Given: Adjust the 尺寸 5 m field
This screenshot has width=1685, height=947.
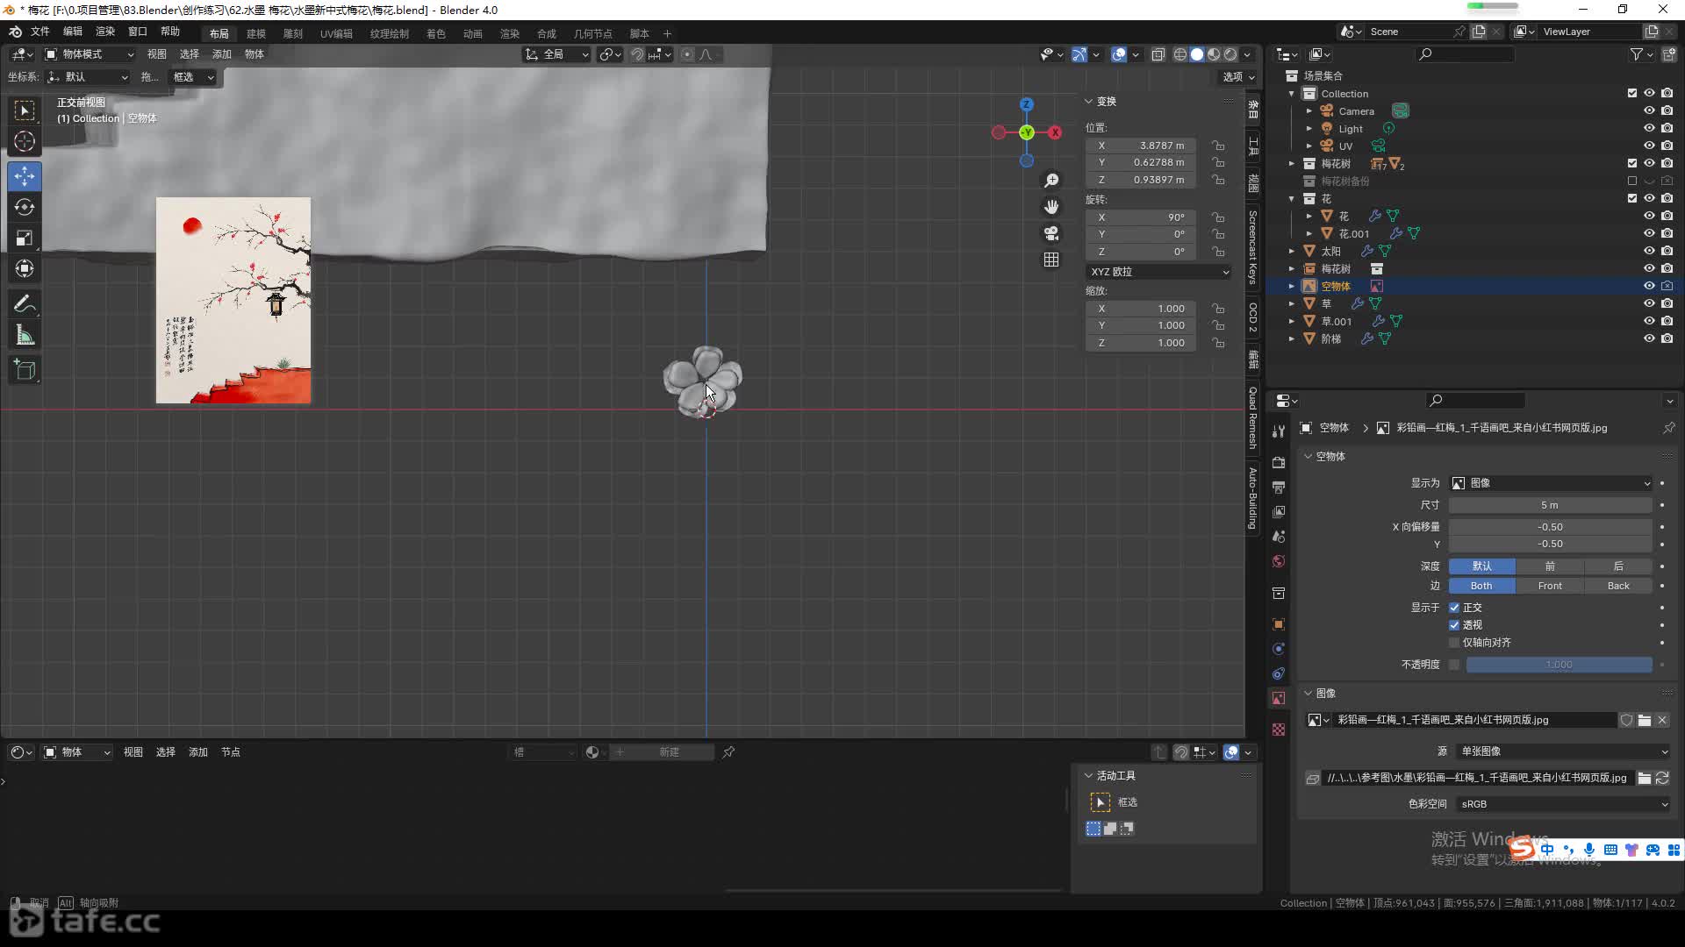Looking at the screenshot, I should [1551, 505].
